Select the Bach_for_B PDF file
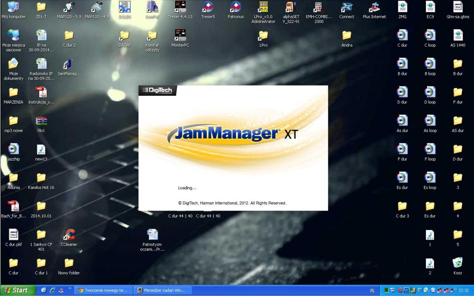The image size is (474, 308). click(14, 209)
